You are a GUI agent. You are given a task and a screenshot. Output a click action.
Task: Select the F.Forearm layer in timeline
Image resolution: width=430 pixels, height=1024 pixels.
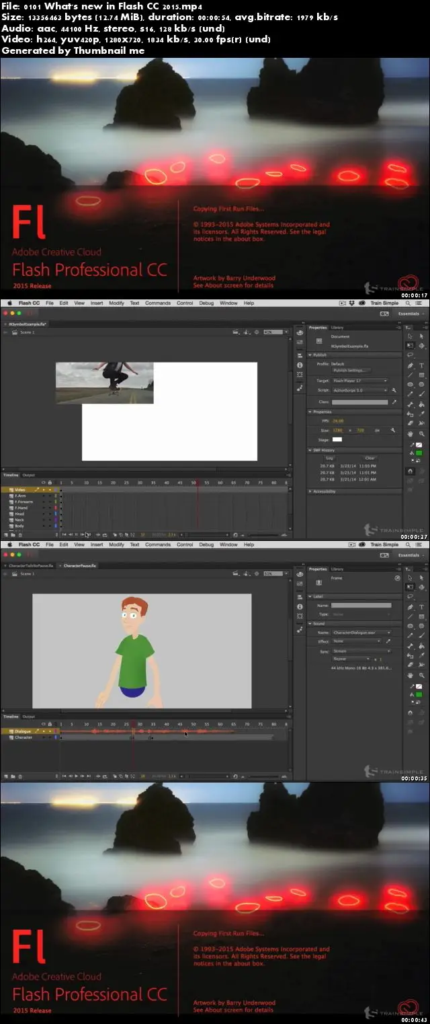24,501
